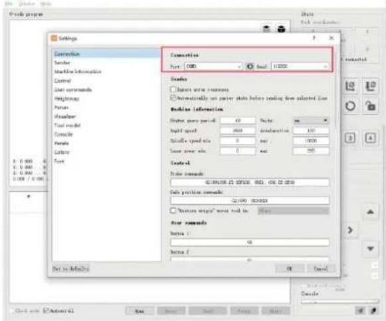The height and width of the screenshot is (321, 386).
Task: Click the Home machine icon in main window
Action: pos(350,86)
